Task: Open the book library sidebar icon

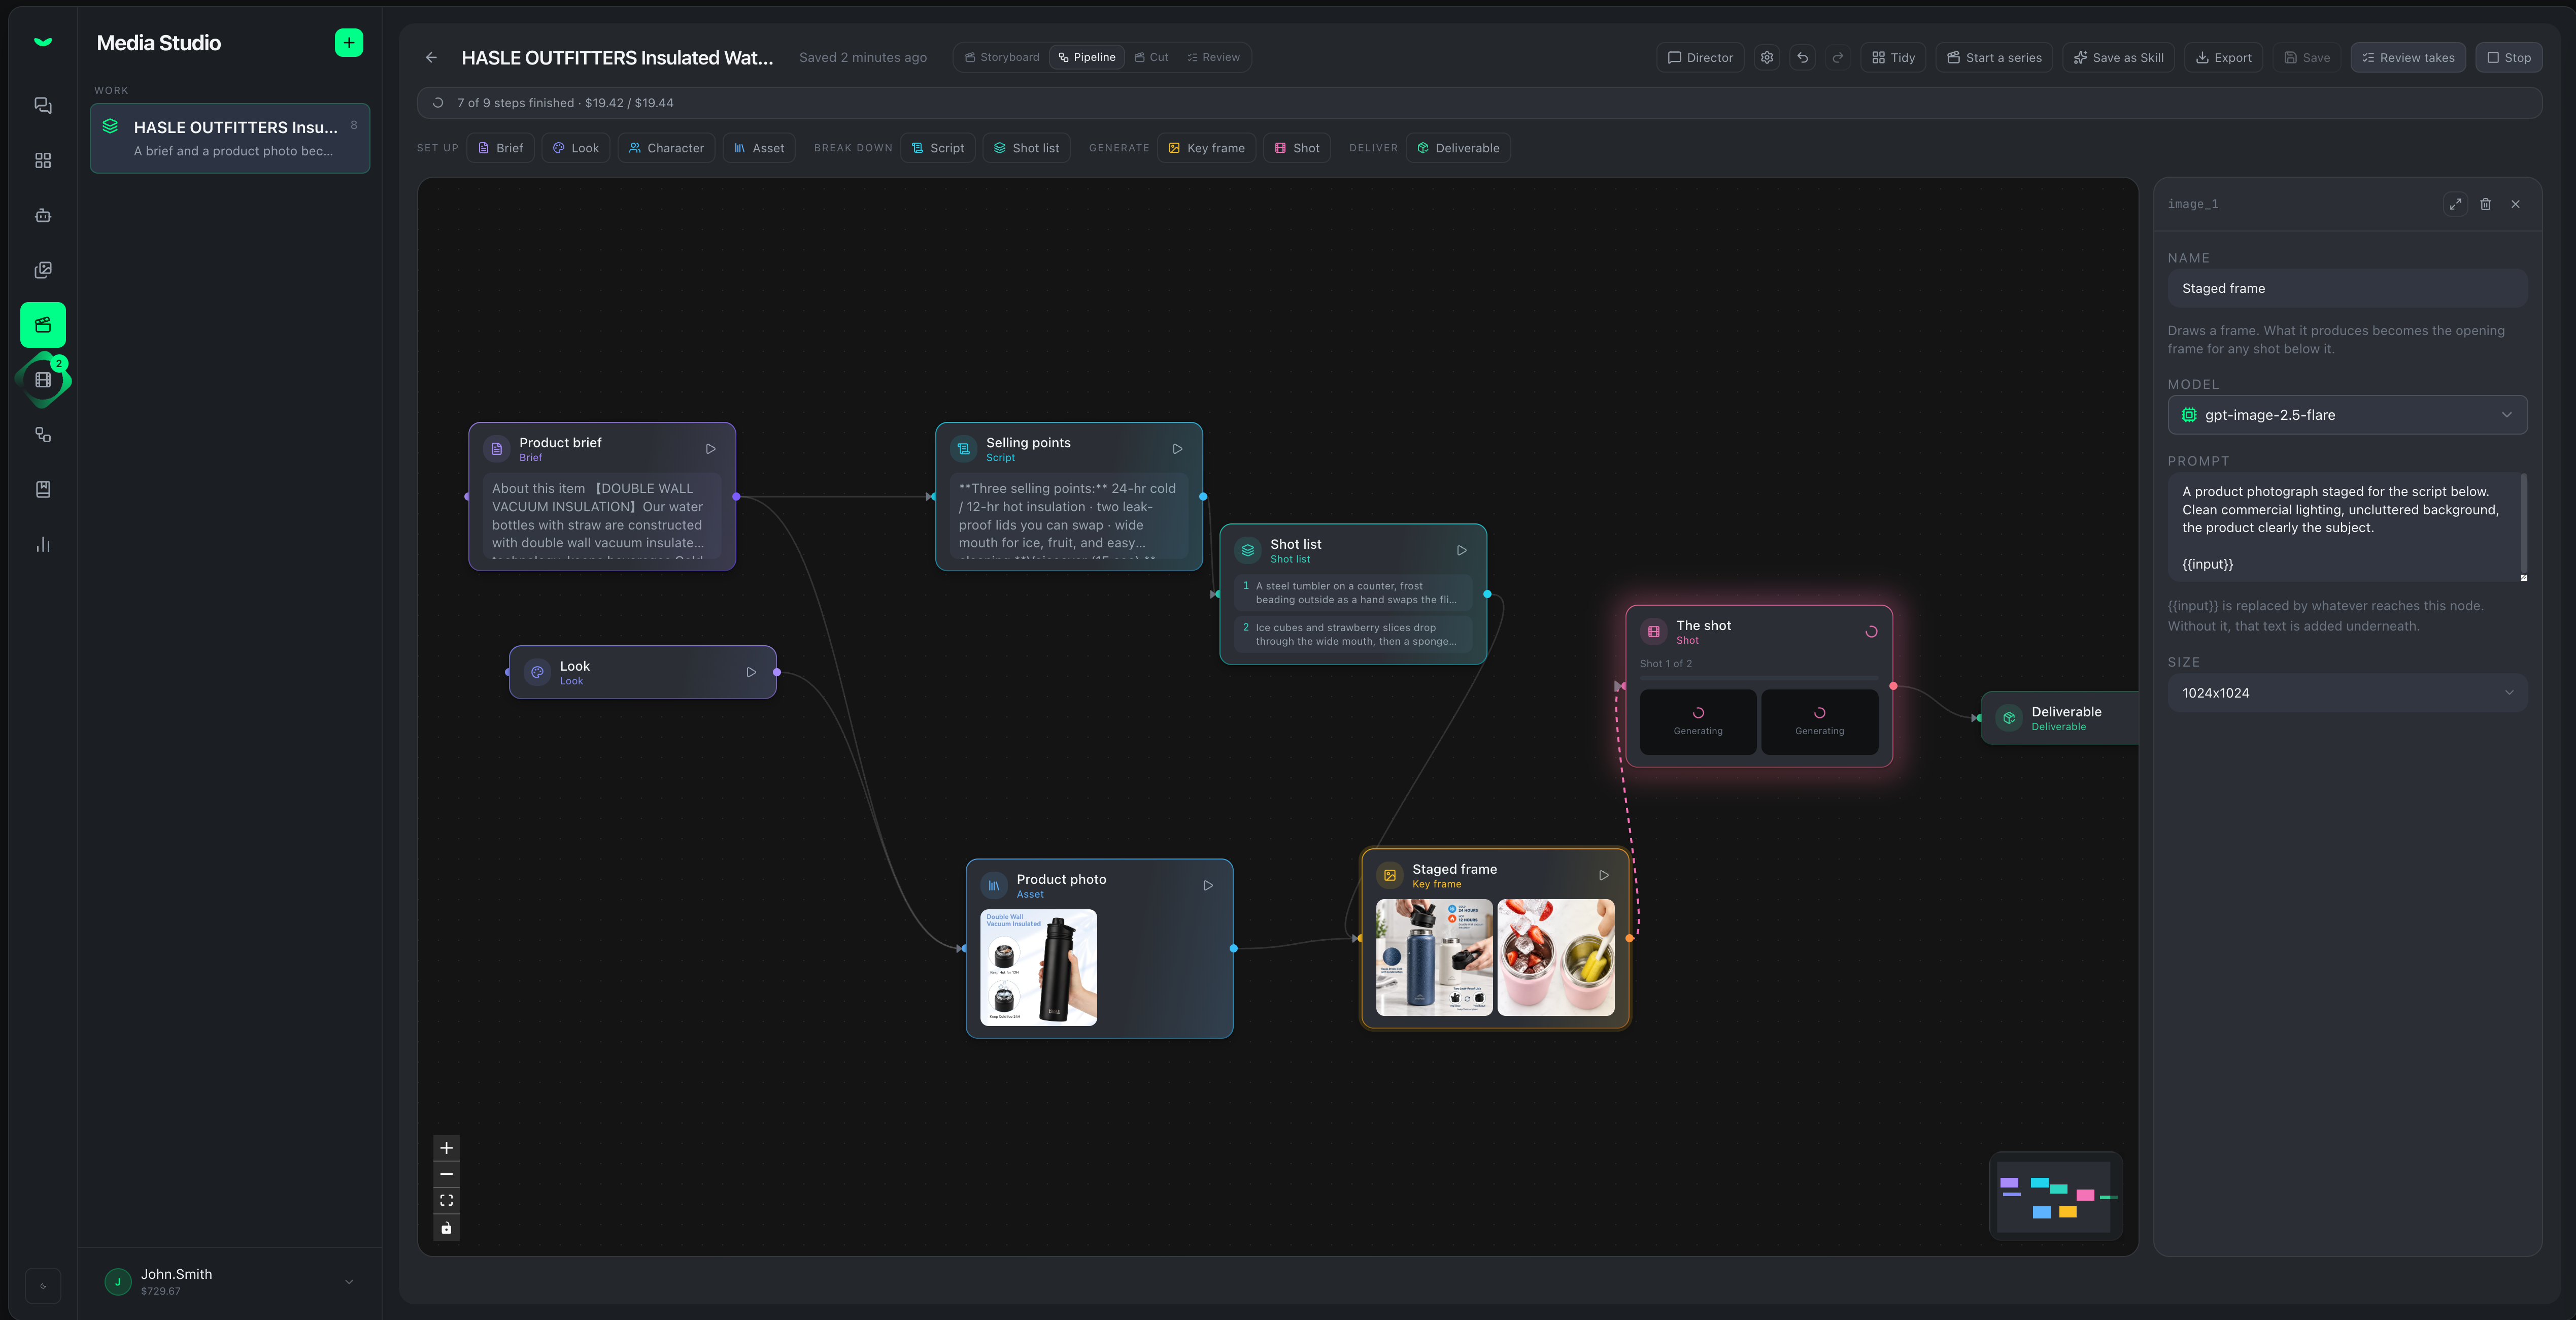Action: [43, 489]
